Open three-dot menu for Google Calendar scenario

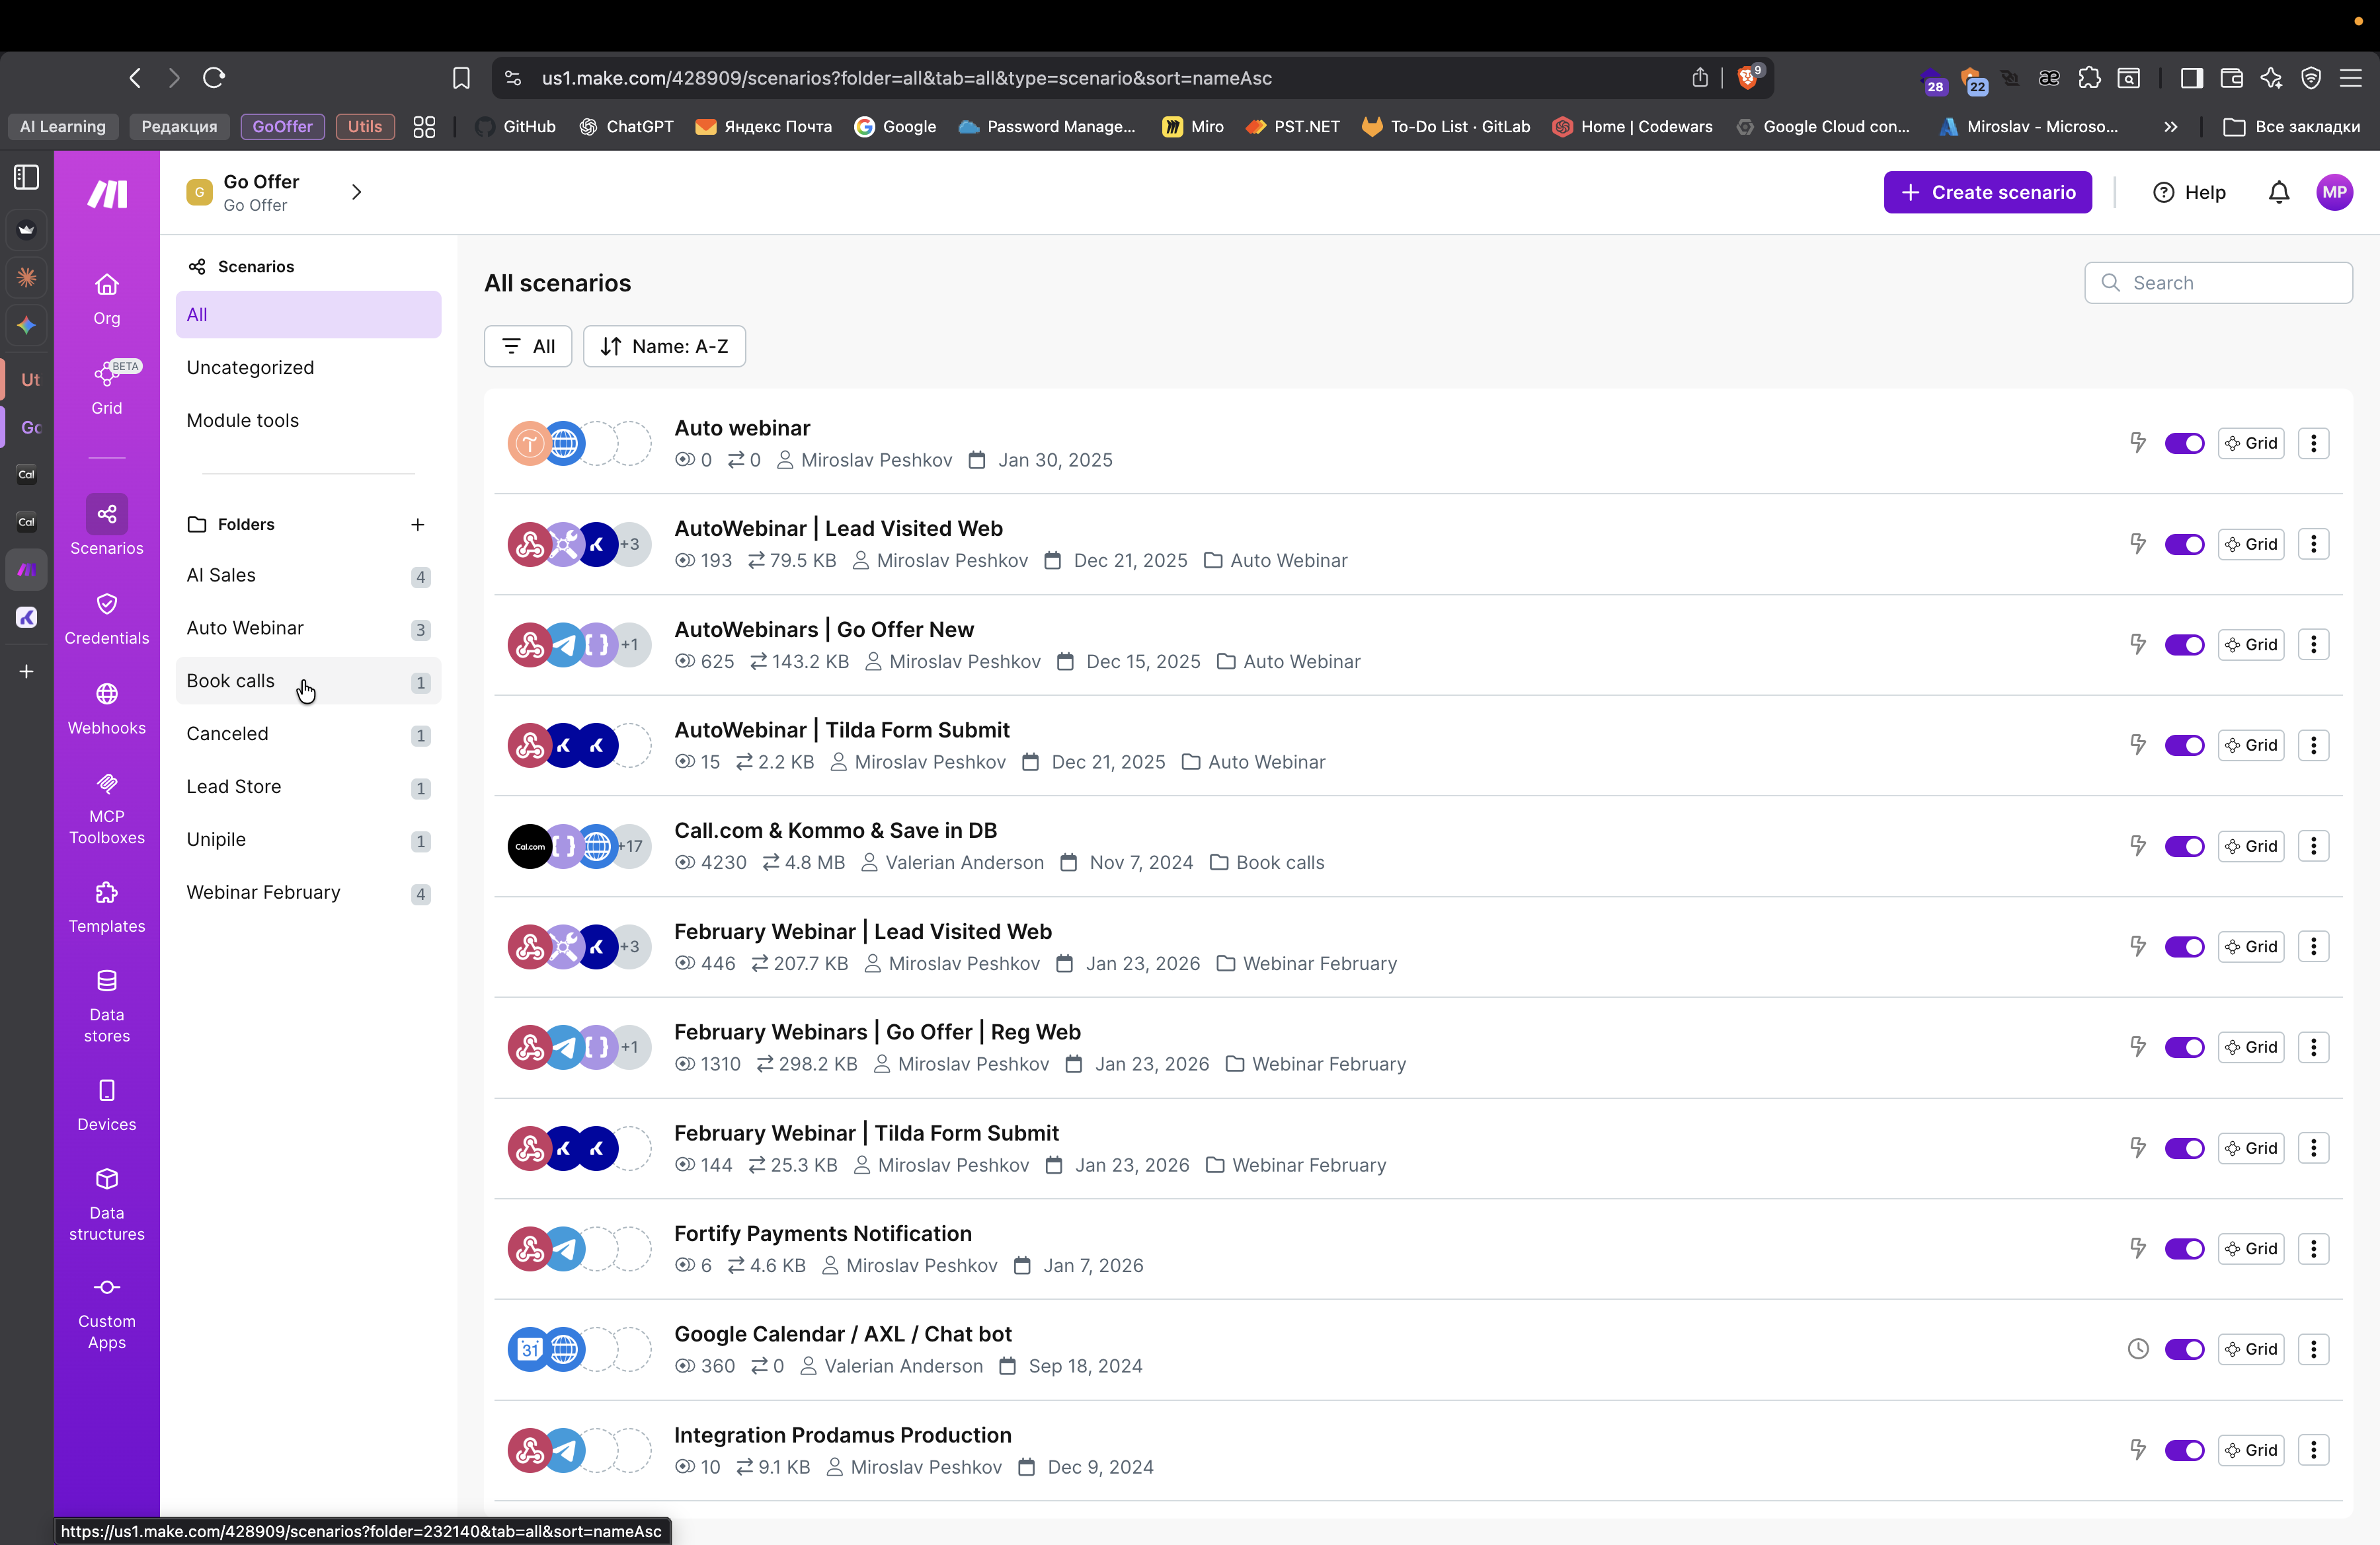2313,1350
